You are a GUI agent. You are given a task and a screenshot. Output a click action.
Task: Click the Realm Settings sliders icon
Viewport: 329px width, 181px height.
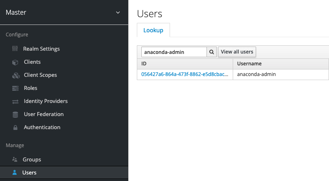(x=15, y=49)
